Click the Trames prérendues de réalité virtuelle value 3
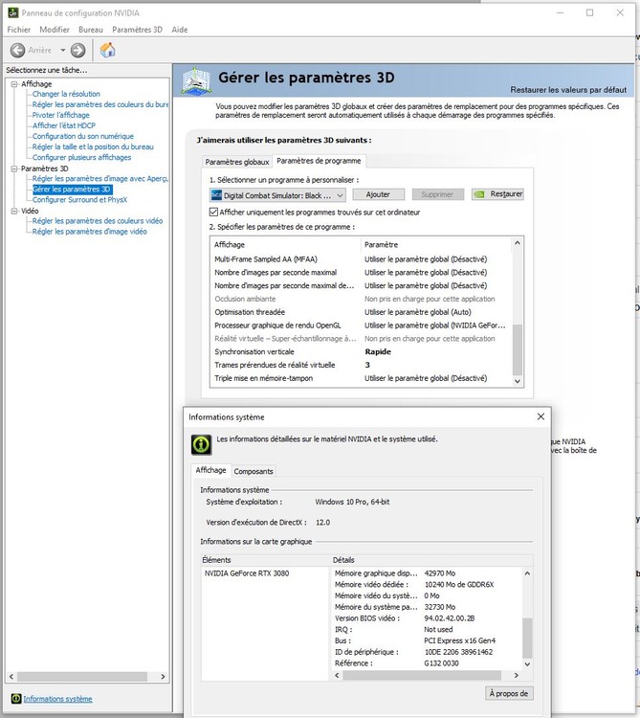The image size is (640, 718). click(367, 365)
